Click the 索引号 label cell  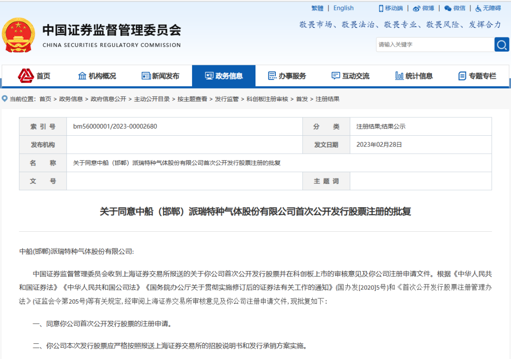pyautogui.click(x=43, y=127)
